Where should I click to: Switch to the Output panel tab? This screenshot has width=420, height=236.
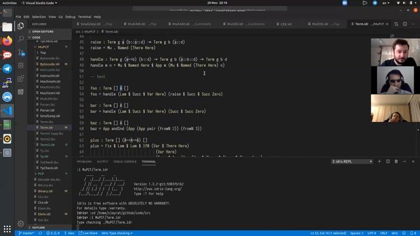102,162
